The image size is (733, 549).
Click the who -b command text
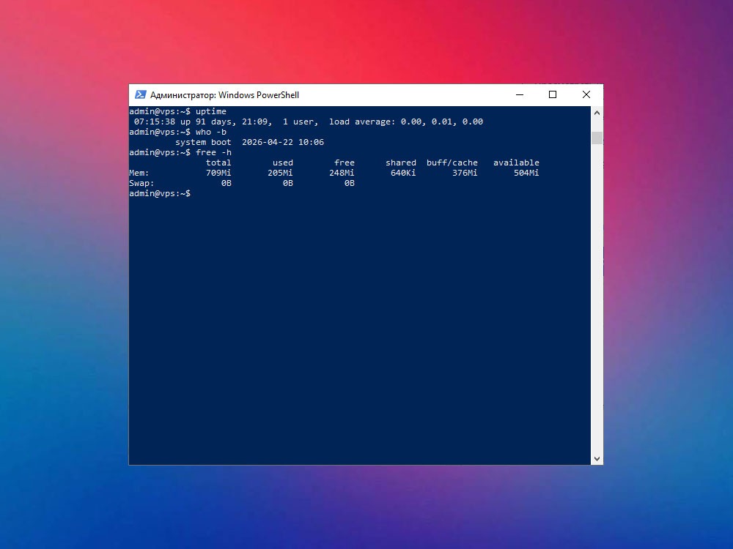coord(211,132)
